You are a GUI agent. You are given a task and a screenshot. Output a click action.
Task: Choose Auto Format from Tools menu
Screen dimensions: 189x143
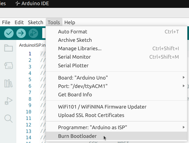point(117,32)
